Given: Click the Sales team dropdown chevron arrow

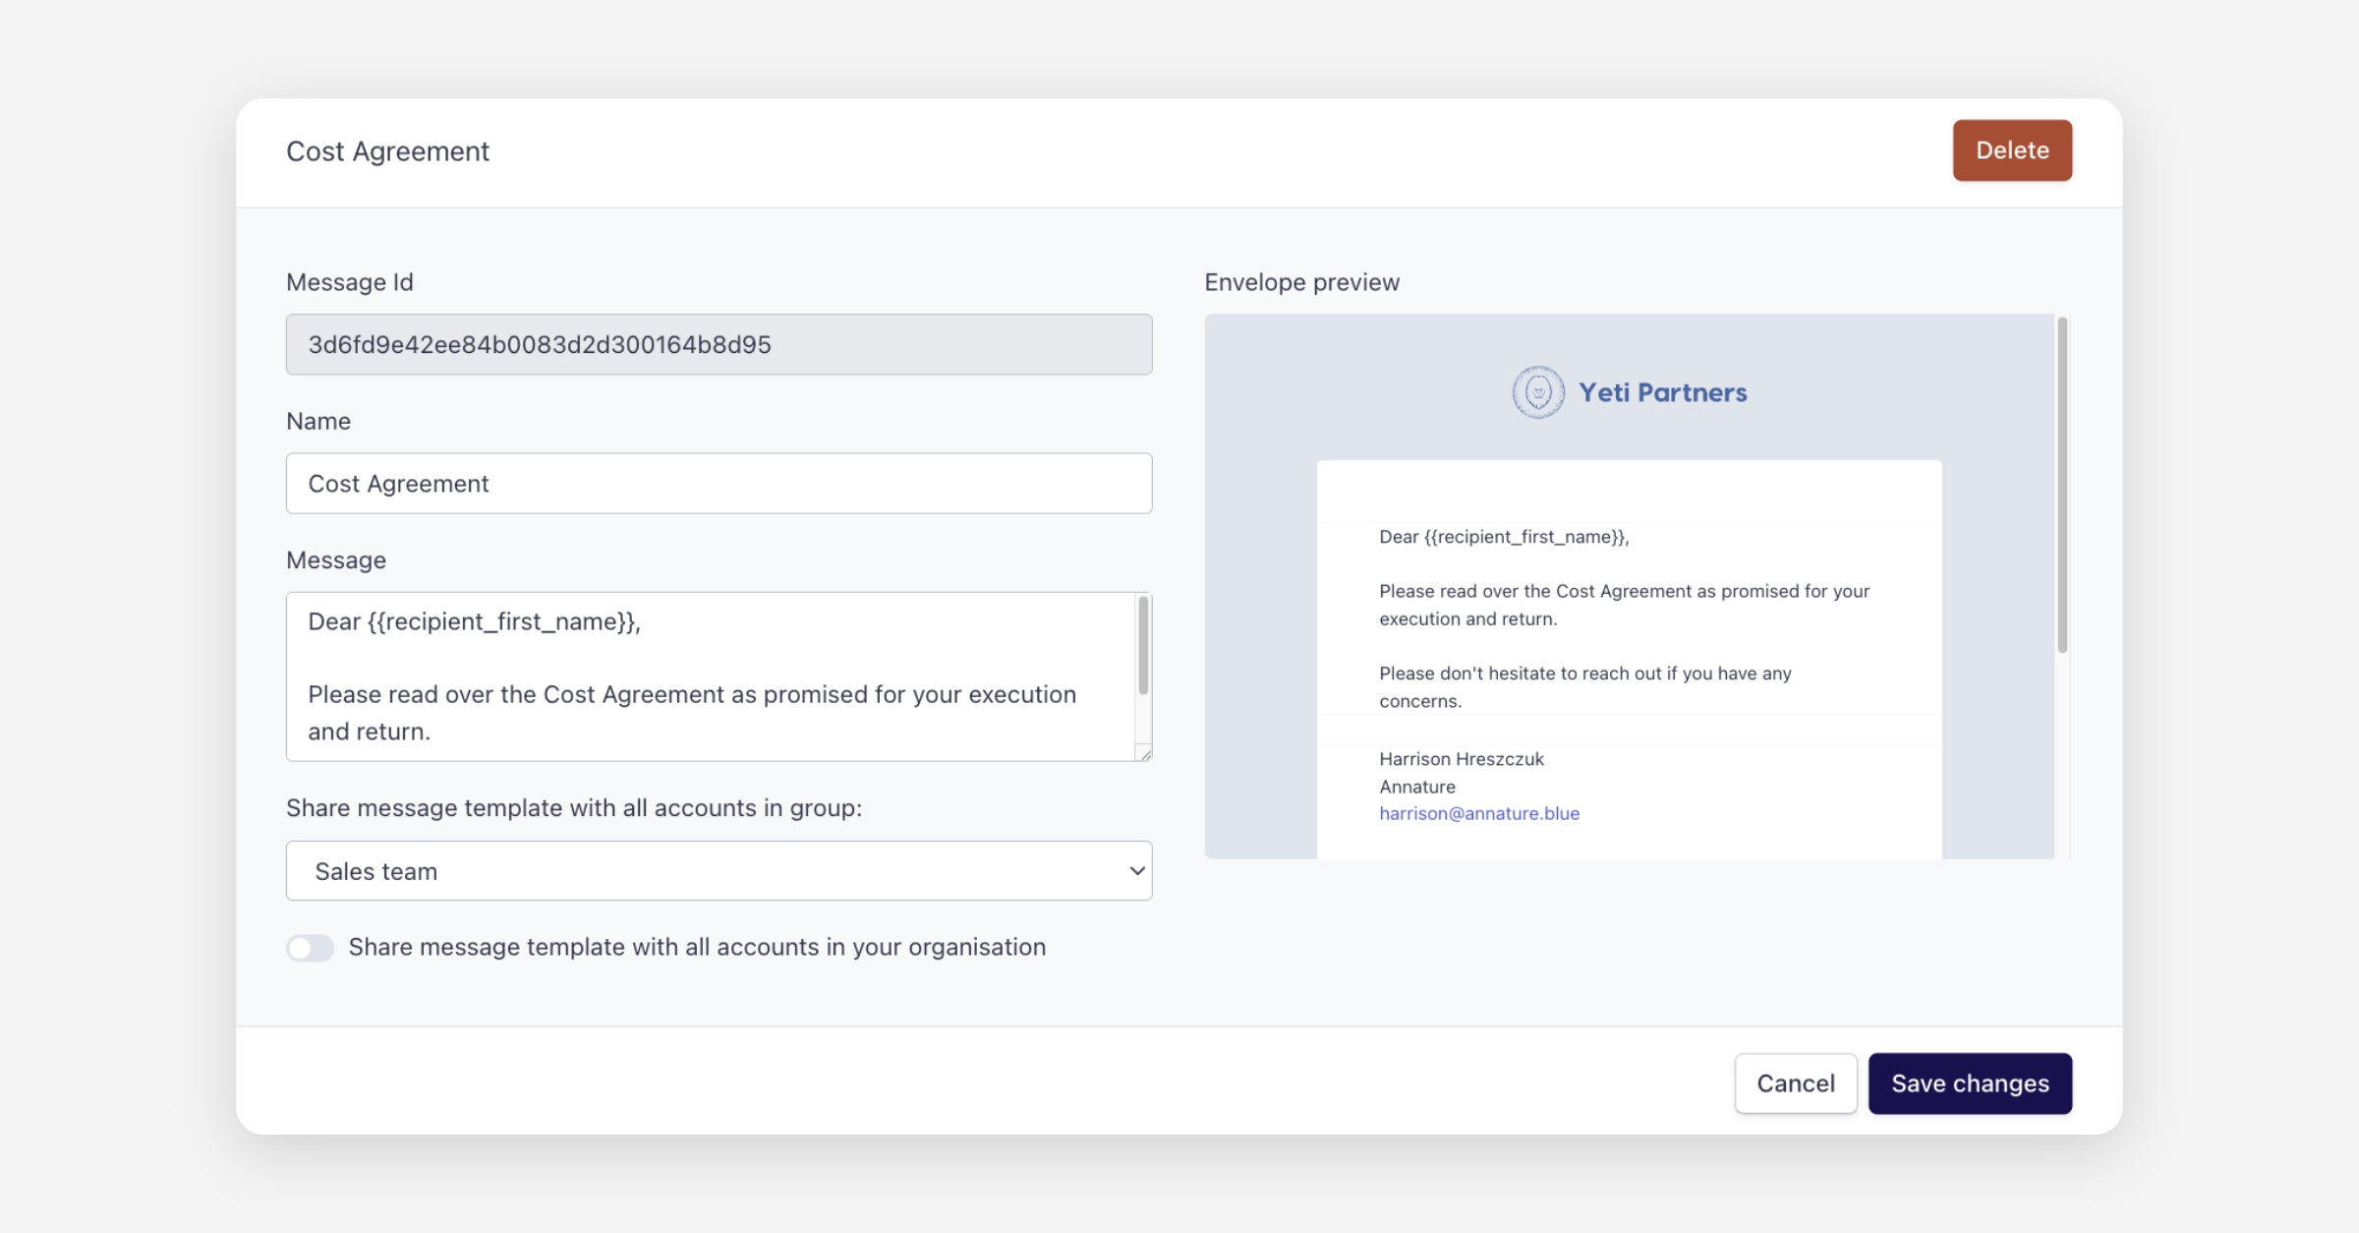Looking at the screenshot, I should (1136, 871).
